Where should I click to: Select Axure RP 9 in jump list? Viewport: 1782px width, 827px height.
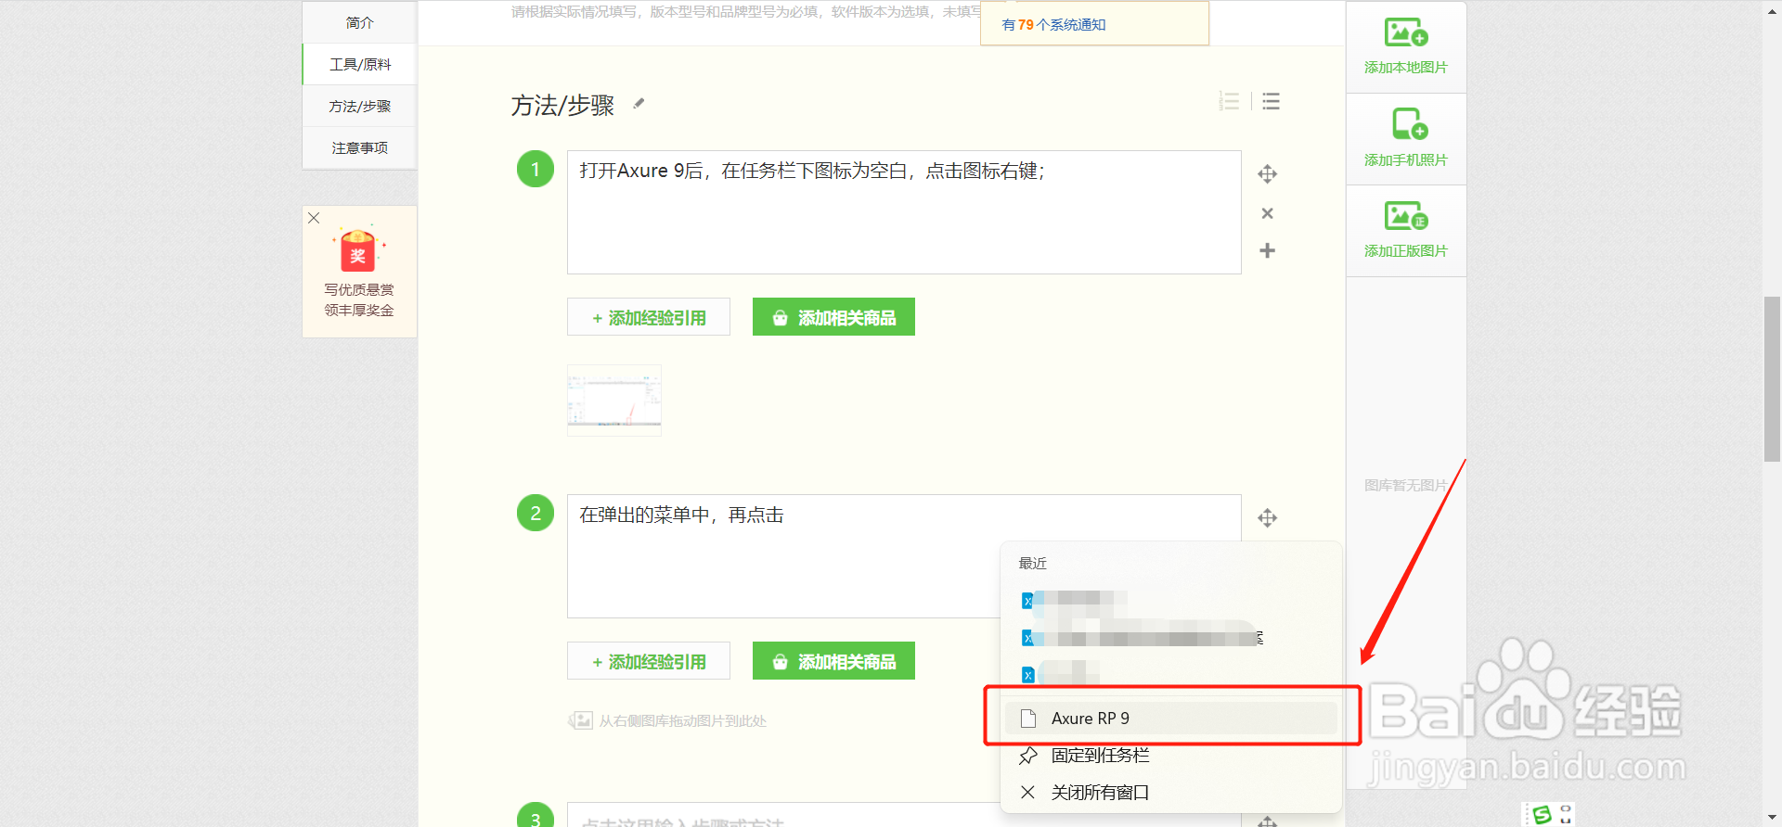[x=1170, y=719]
